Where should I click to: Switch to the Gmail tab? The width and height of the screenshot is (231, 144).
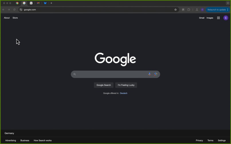(x=38, y=3)
